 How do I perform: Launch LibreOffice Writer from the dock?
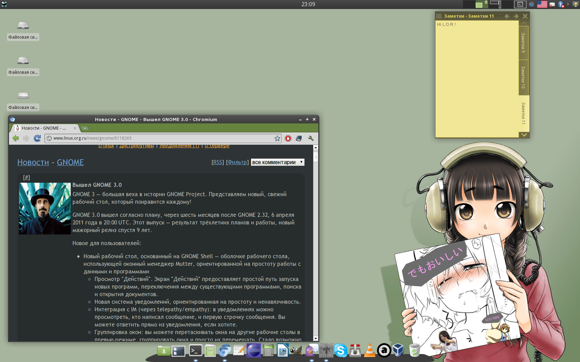click(x=282, y=351)
